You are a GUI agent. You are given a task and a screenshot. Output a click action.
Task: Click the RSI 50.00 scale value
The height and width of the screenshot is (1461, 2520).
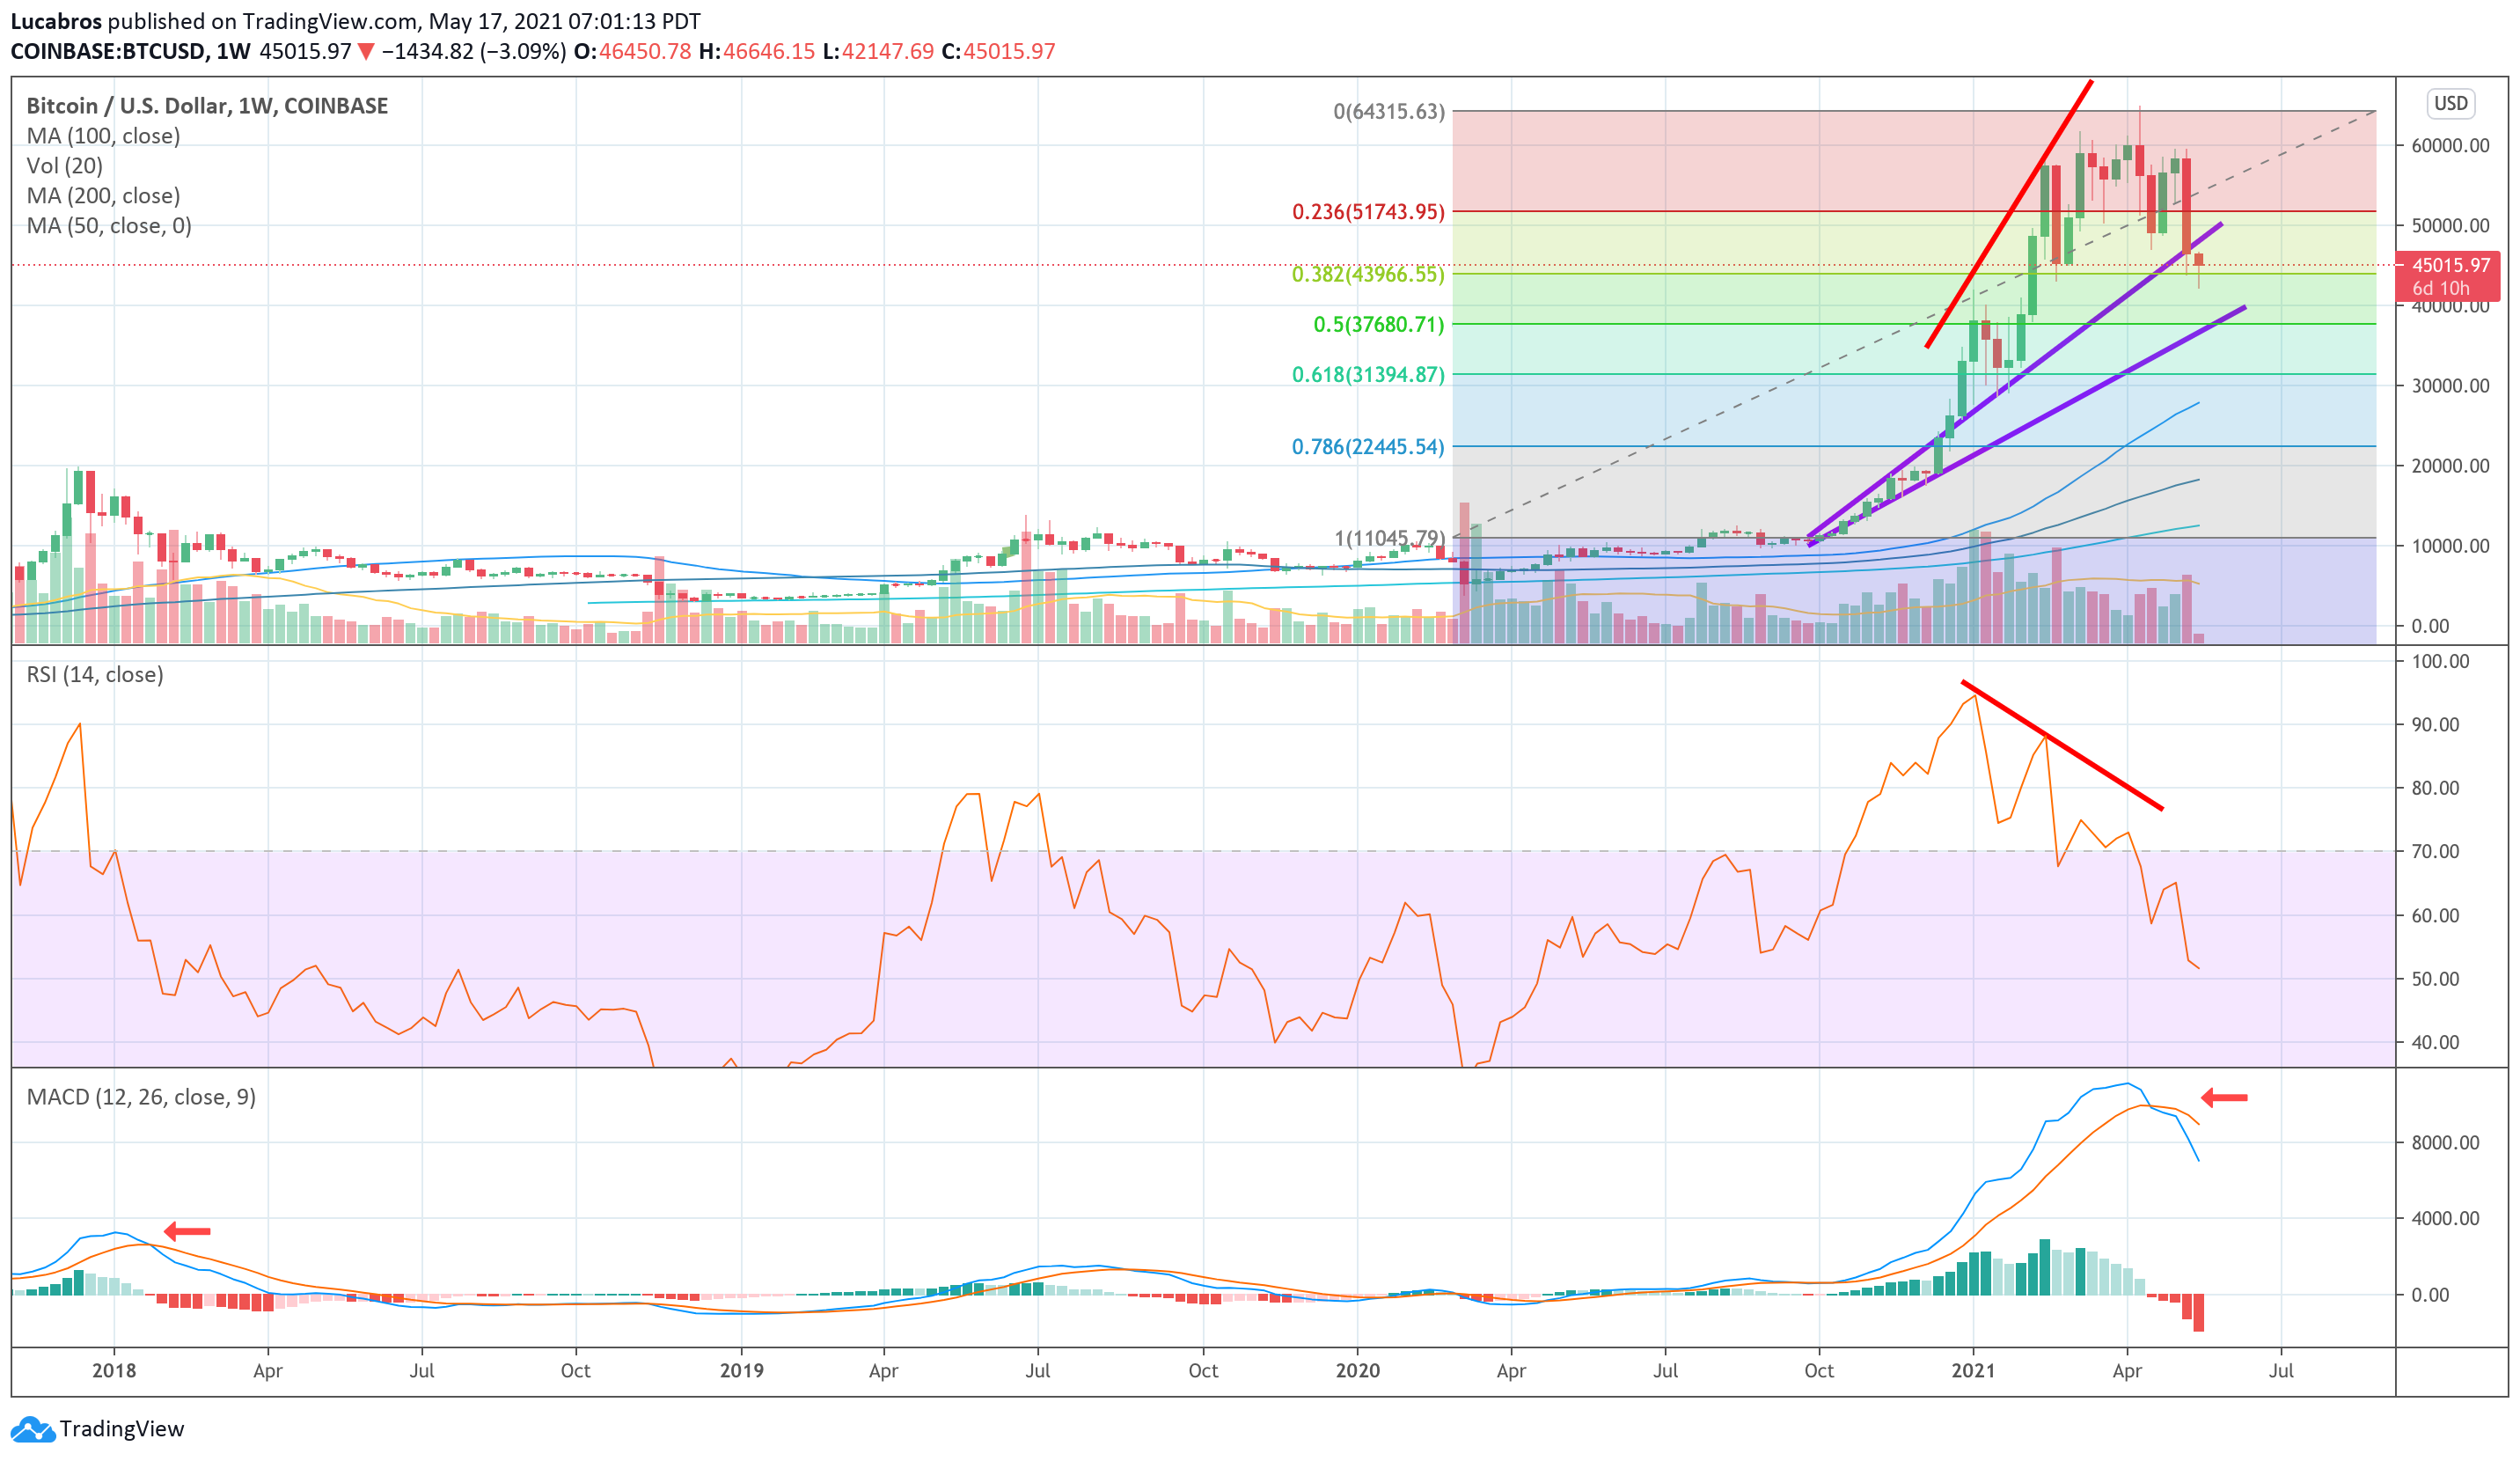tap(2435, 979)
